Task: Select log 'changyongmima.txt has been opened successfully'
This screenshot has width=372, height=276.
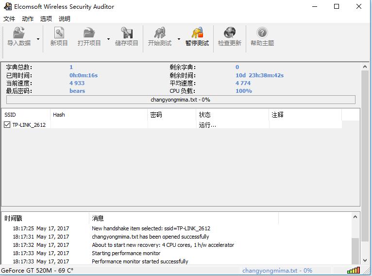Action: click(x=151, y=237)
